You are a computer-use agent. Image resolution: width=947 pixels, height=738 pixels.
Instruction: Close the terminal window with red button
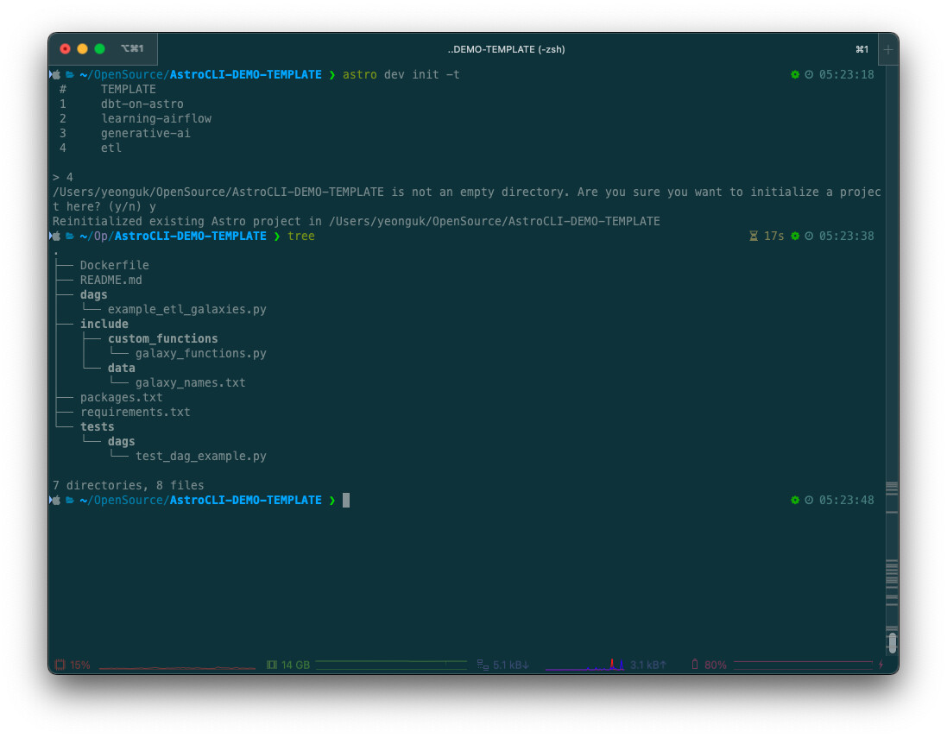66,49
